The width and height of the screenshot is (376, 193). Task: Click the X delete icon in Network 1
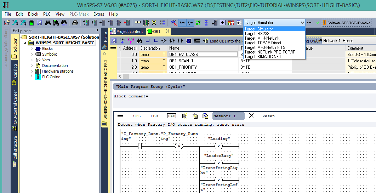tap(251, 116)
